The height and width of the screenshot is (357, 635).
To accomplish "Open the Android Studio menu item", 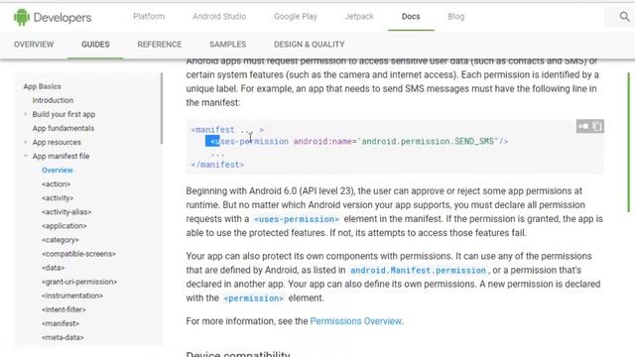I will pos(219,17).
